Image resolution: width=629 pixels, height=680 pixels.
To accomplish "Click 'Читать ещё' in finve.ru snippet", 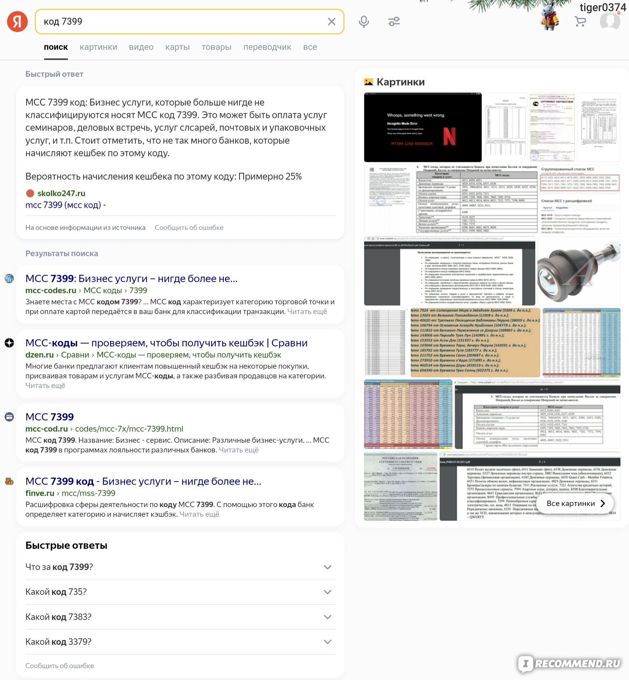I will tap(199, 514).
